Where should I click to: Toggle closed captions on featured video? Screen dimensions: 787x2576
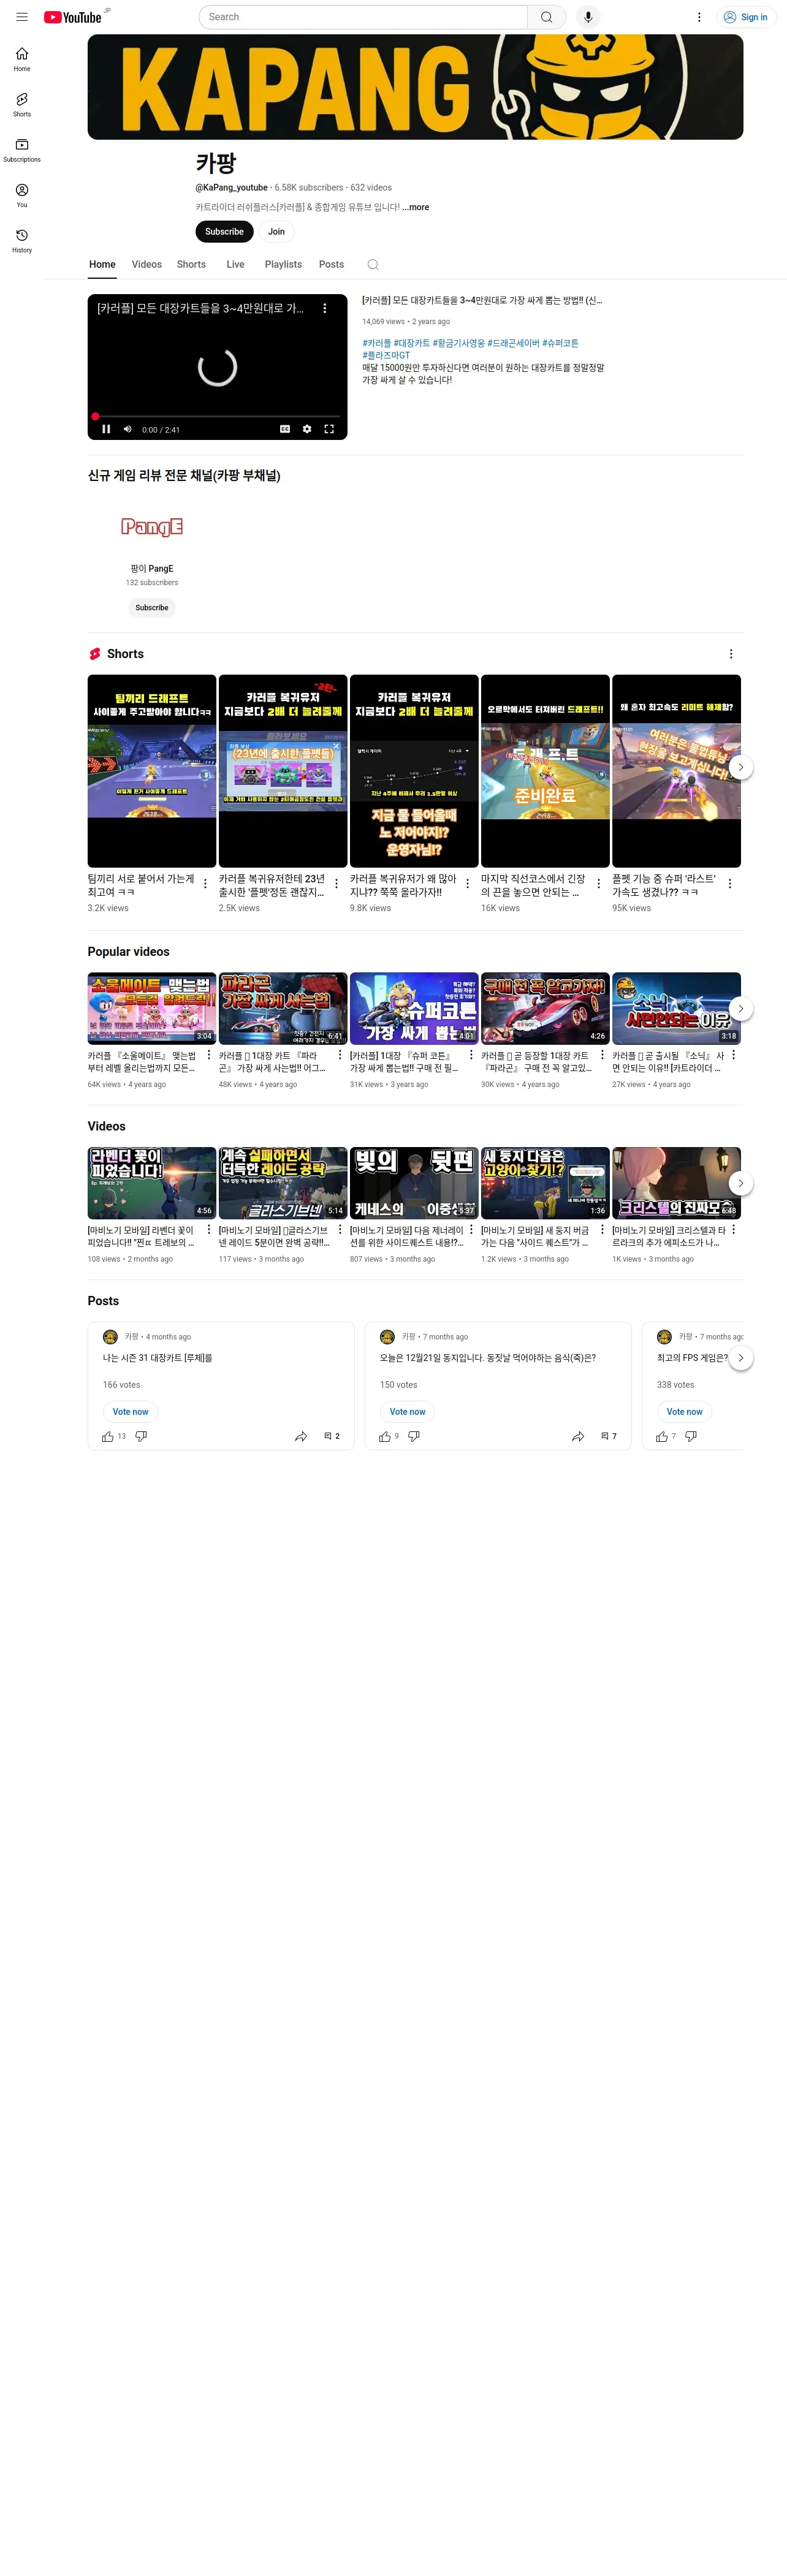(284, 429)
